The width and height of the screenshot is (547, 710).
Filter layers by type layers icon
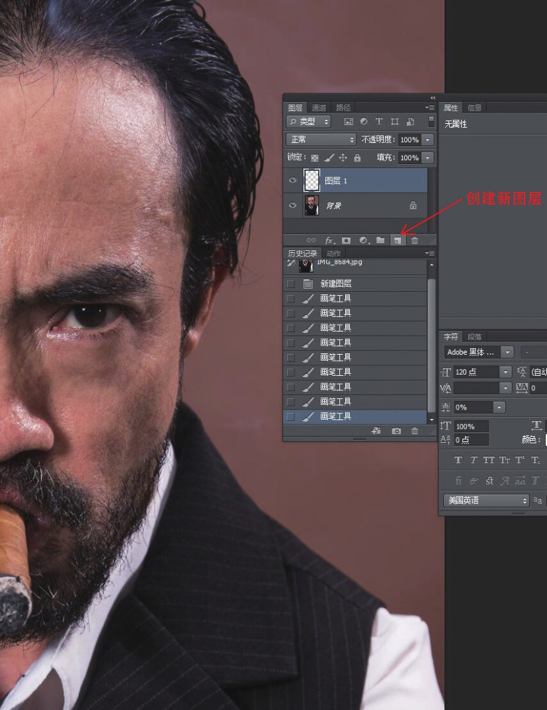pos(379,121)
